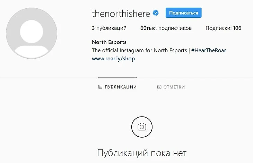The width and height of the screenshot is (253, 163).
Task: Click the tagged-person icon beside ОТМЕТКИ
Action: pyautogui.click(x=159, y=87)
